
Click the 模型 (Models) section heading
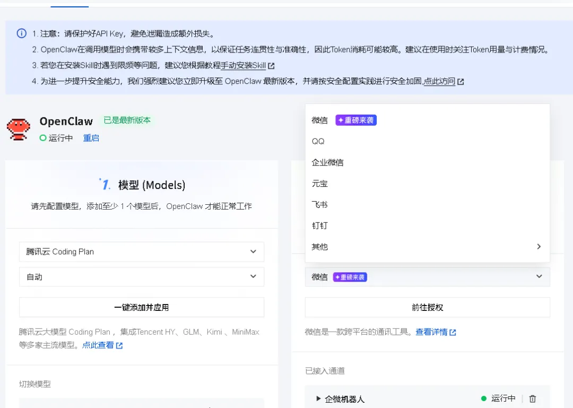point(152,185)
